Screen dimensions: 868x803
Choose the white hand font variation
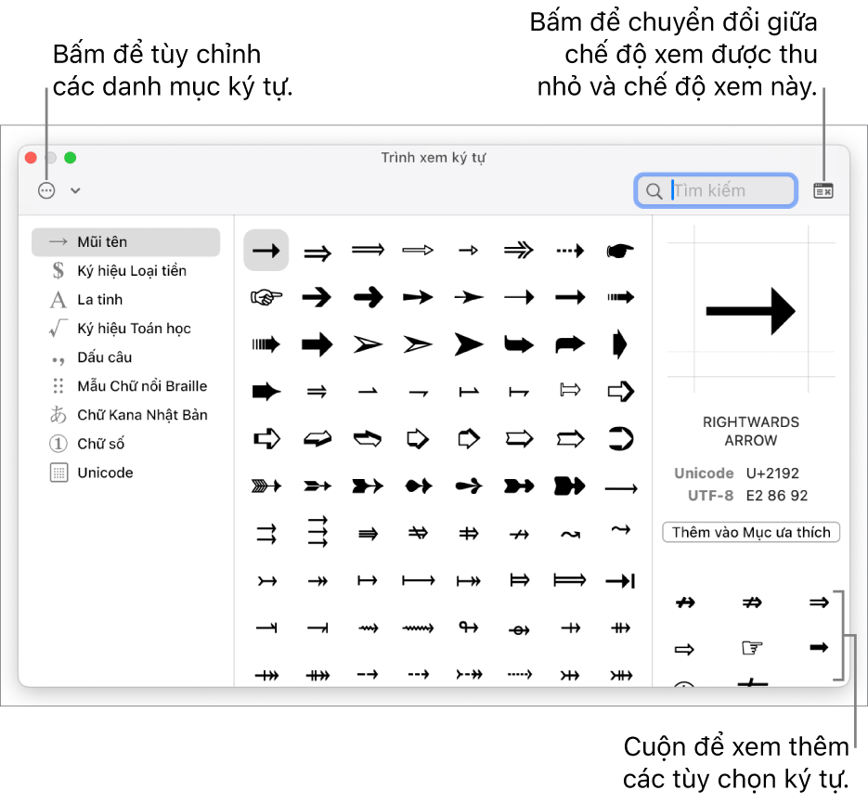752,647
